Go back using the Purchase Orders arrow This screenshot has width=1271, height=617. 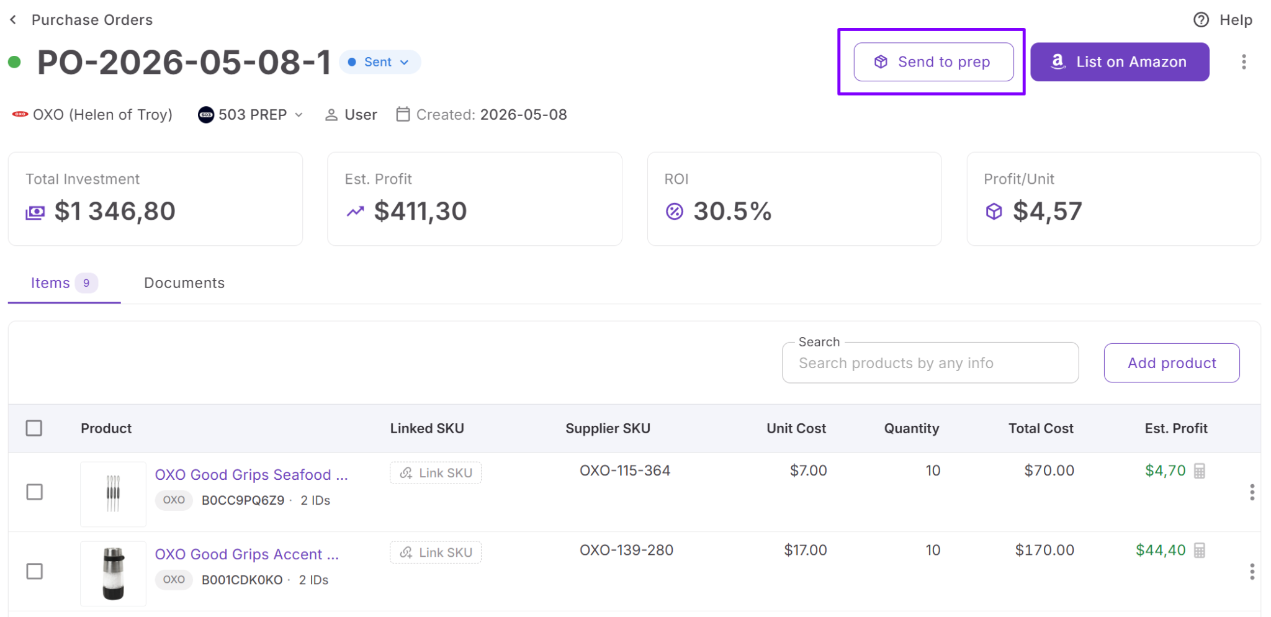click(x=13, y=20)
